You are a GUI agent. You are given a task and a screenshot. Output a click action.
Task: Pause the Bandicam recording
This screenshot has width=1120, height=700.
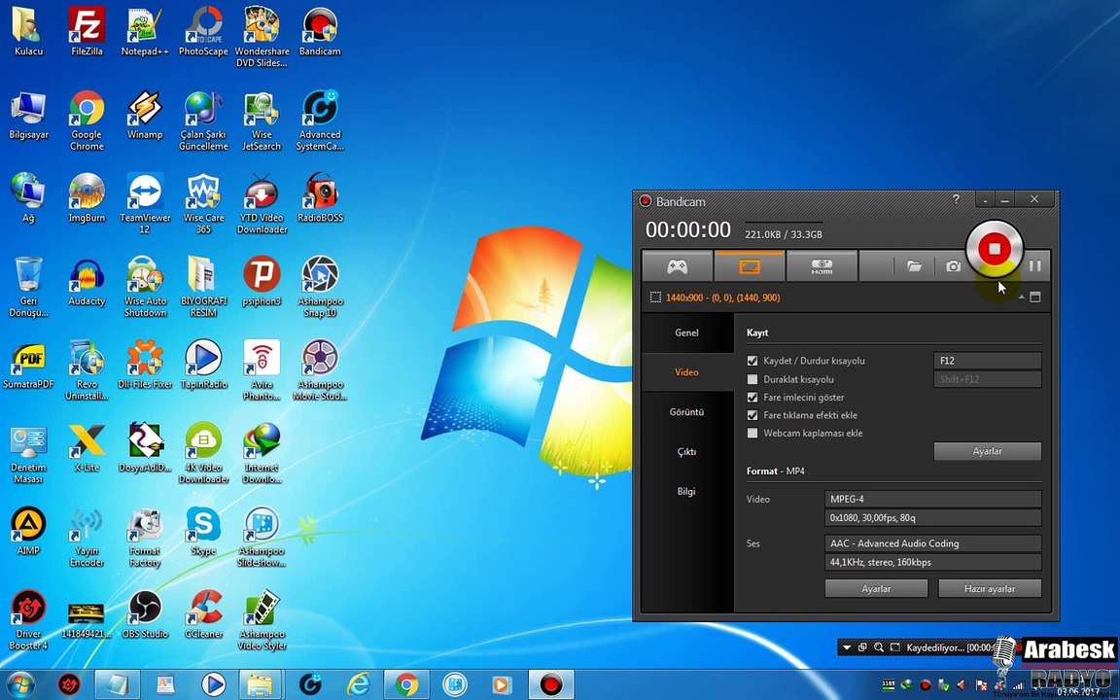point(1034,265)
